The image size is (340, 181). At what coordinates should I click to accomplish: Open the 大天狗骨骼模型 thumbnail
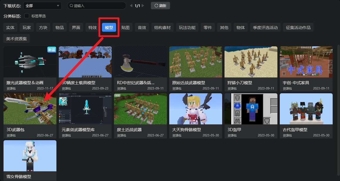(196, 109)
